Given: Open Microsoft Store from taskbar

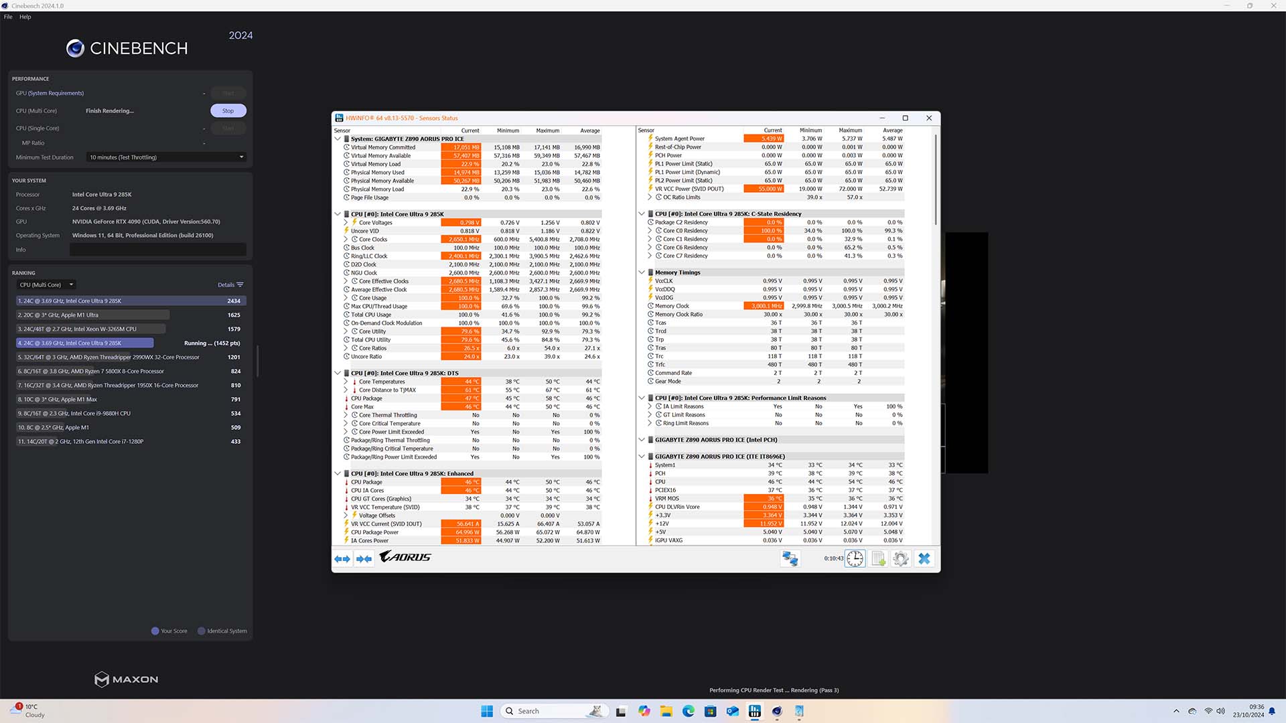Looking at the screenshot, I should tap(710, 711).
